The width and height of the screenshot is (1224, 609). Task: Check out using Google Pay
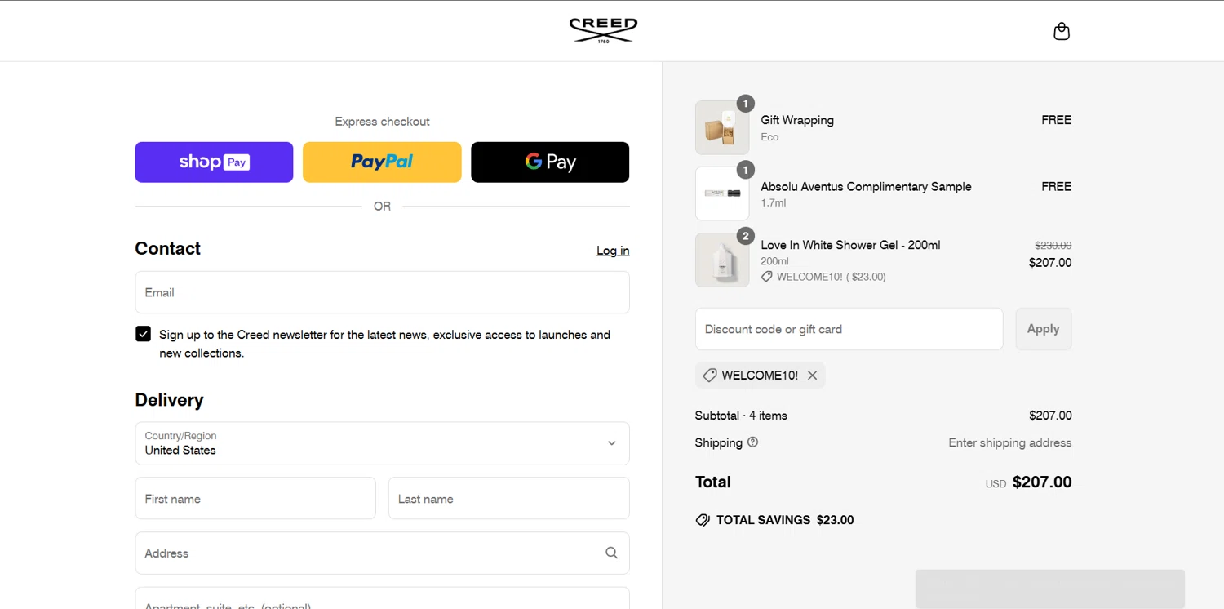click(x=550, y=162)
